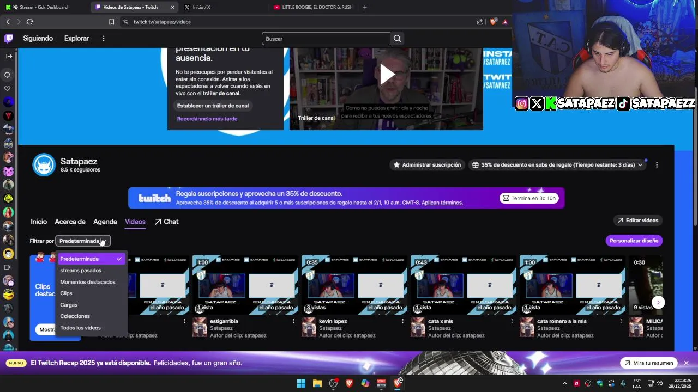This screenshot has height=392, width=698.
Task: Switch to LITTLE BOOGIE YouTube browser tab
Action: [x=314, y=7]
